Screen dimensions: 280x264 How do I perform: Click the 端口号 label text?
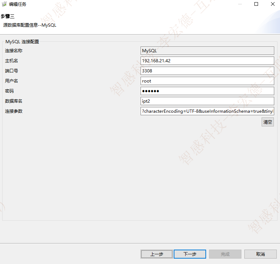(x=12, y=71)
